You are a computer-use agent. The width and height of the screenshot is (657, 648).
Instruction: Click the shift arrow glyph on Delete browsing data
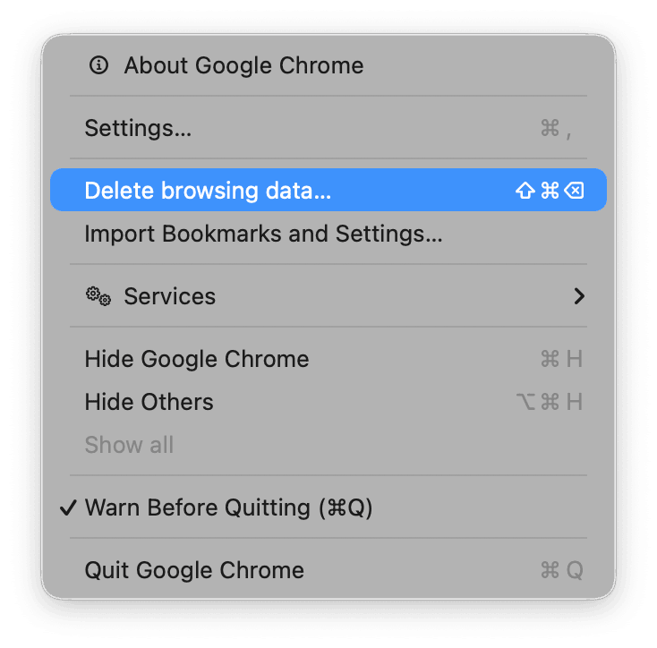(x=525, y=191)
